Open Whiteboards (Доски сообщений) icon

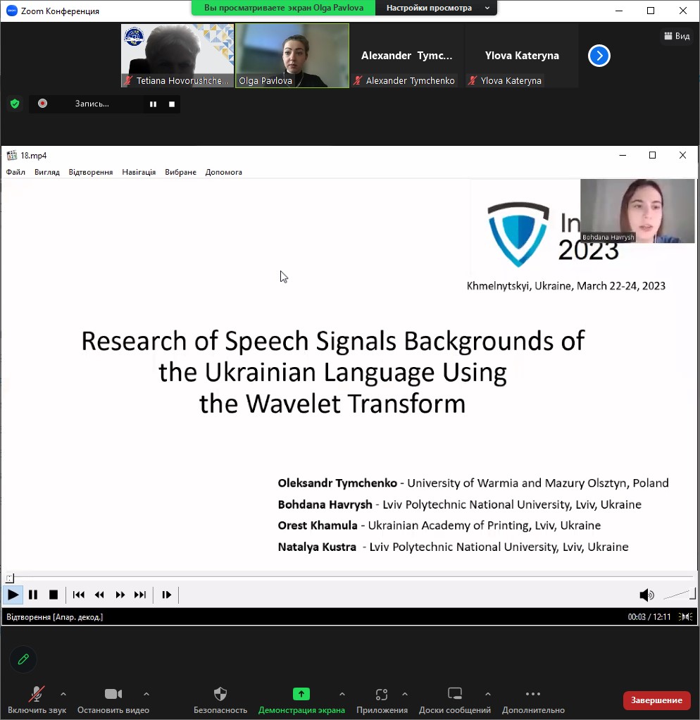click(455, 694)
